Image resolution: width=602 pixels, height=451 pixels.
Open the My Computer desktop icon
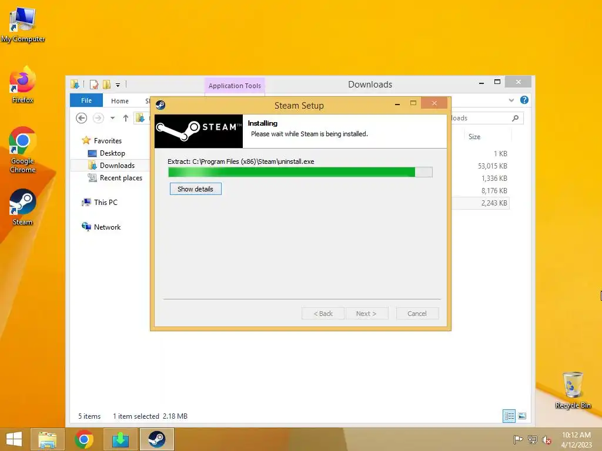(23, 25)
